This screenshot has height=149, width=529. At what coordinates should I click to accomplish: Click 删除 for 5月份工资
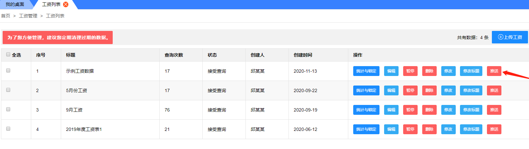point(429,90)
